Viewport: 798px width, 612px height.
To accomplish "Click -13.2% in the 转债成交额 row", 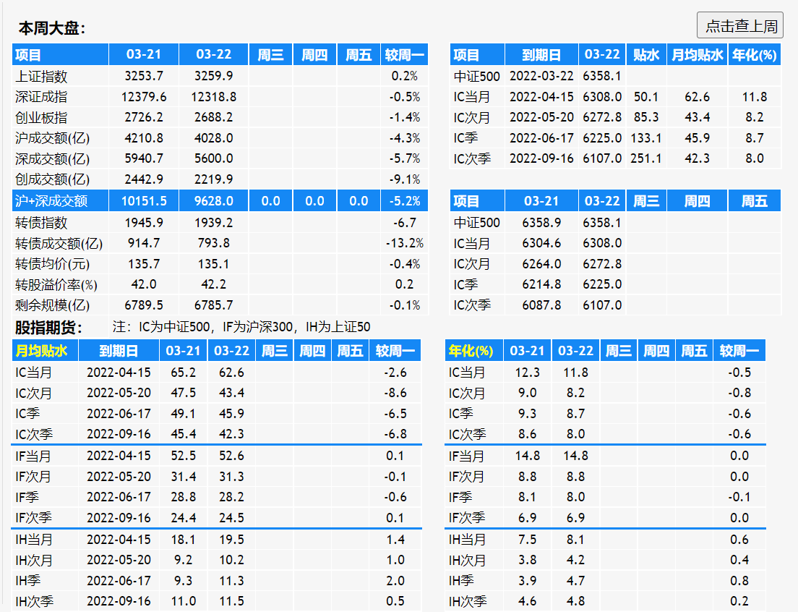I will point(405,243).
